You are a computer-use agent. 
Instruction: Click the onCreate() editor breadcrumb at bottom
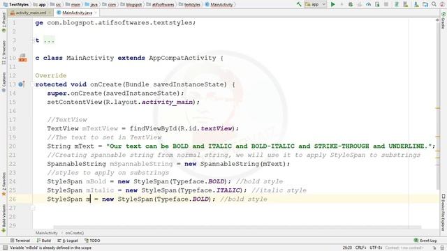click(75, 233)
